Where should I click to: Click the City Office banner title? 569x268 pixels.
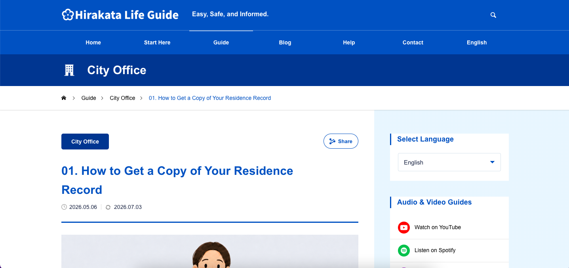tap(117, 70)
